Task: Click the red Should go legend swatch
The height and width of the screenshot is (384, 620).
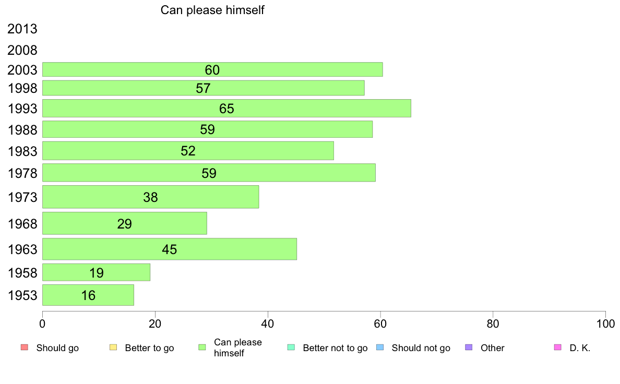Action: pos(25,347)
